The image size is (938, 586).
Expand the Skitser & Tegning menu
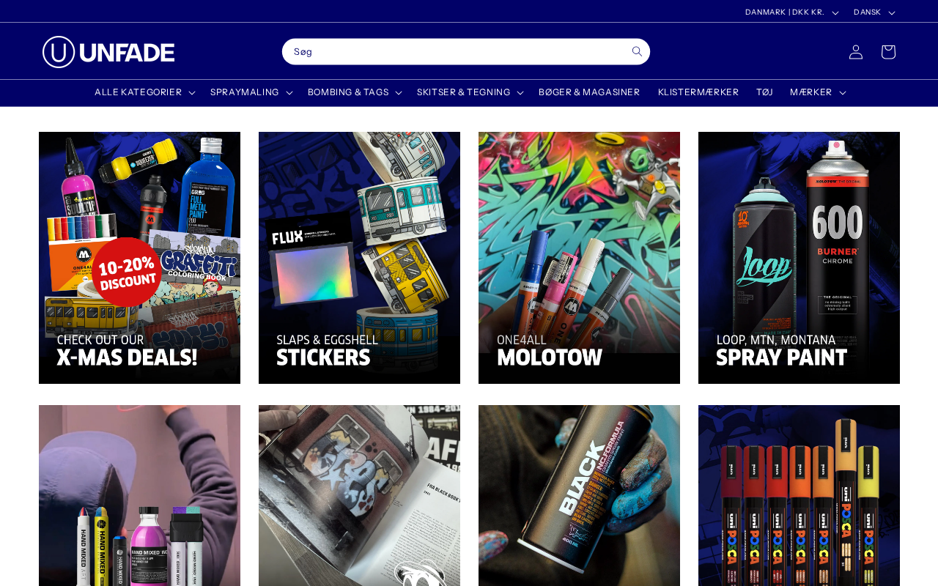pos(470,92)
